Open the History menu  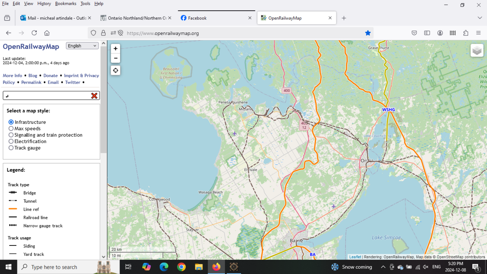[44, 3]
